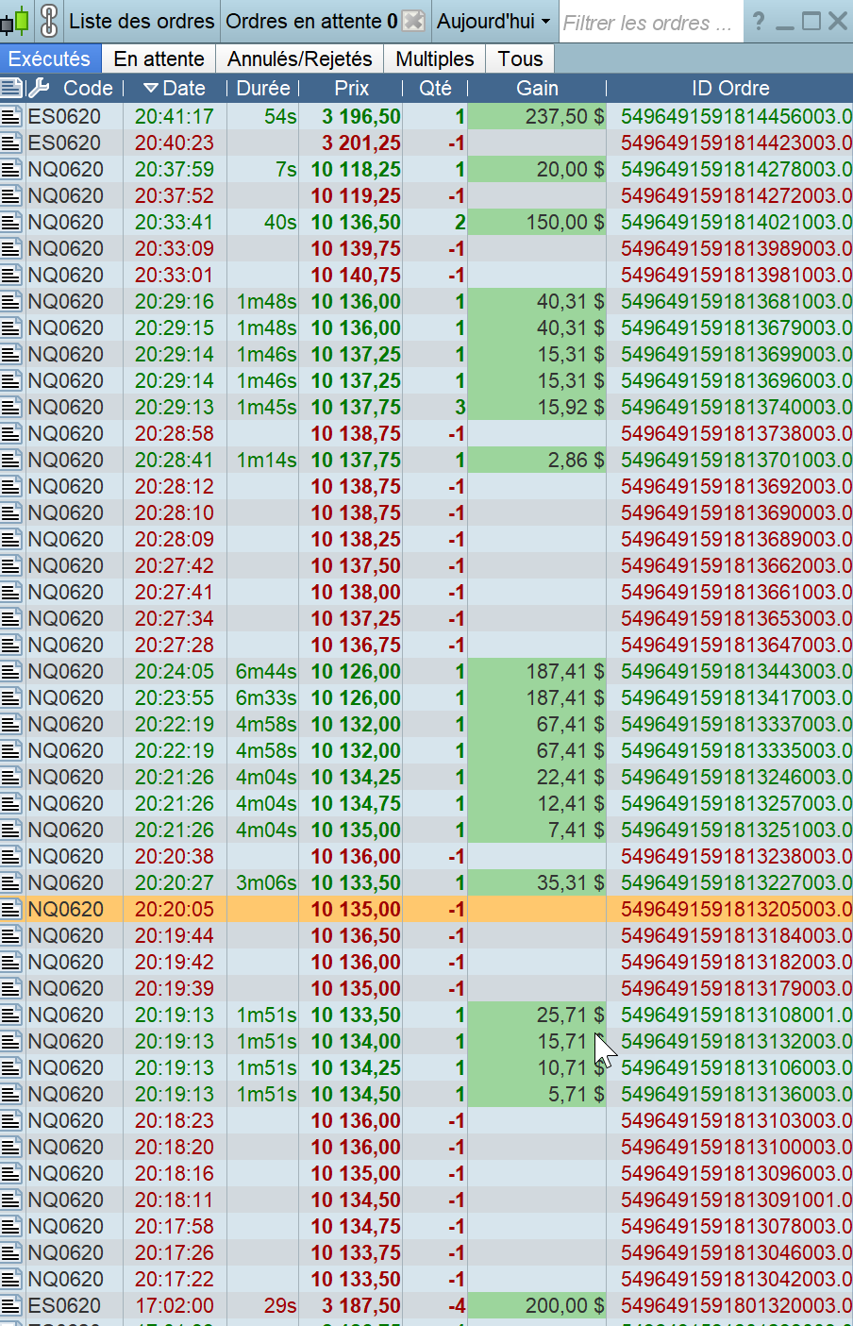Open details icon for order ending 13647003.0

point(11,646)
